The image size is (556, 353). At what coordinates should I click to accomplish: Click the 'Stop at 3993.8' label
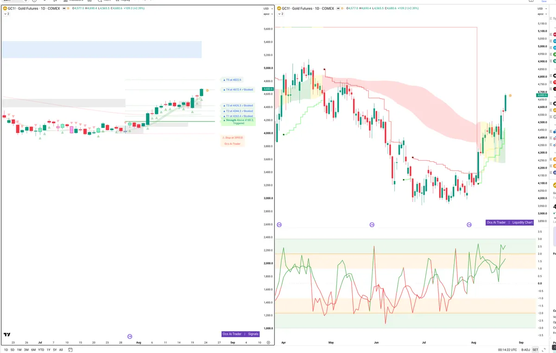233,138
